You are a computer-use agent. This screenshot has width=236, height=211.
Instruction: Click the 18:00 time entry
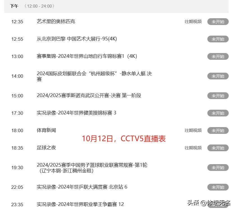[x=17, y=131]
